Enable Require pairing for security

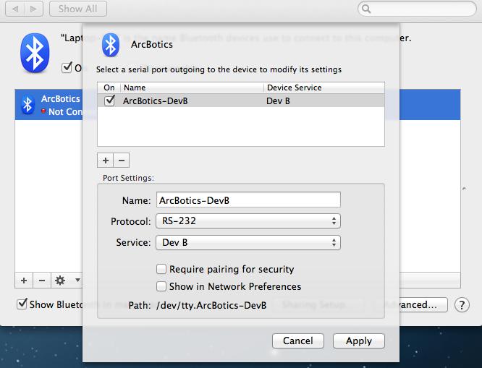tap(161, 269)
